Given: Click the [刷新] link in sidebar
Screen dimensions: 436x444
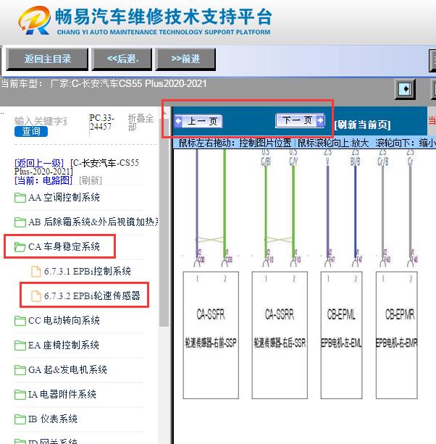Looking at the screenshot, I should [x=91, y=180].
